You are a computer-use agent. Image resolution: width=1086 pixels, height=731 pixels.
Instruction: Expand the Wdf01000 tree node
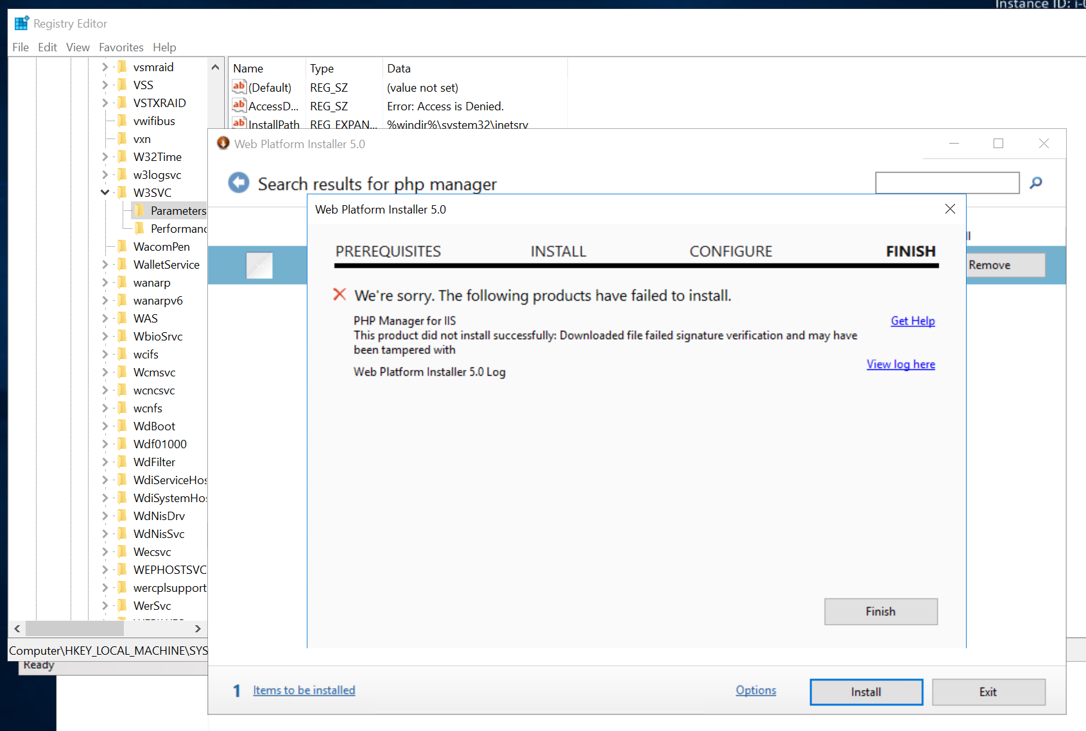click(105, 444)
